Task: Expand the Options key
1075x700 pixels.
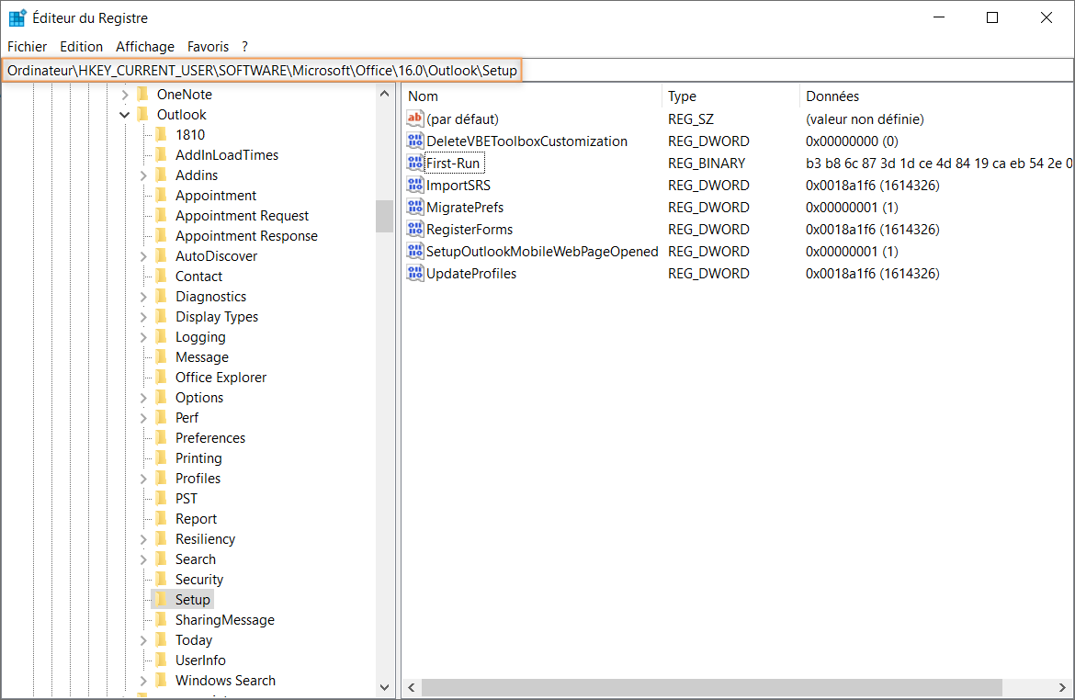Action: pos(143,398)
